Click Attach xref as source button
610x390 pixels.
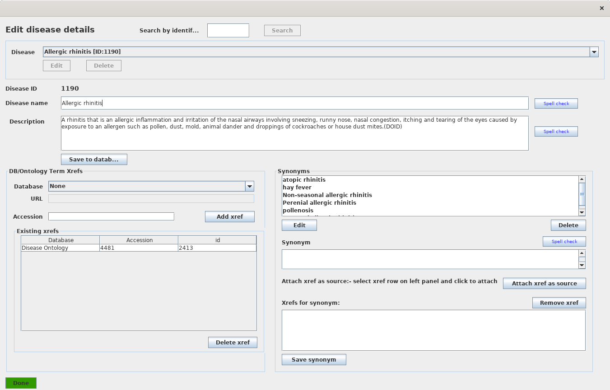[545, 284]
